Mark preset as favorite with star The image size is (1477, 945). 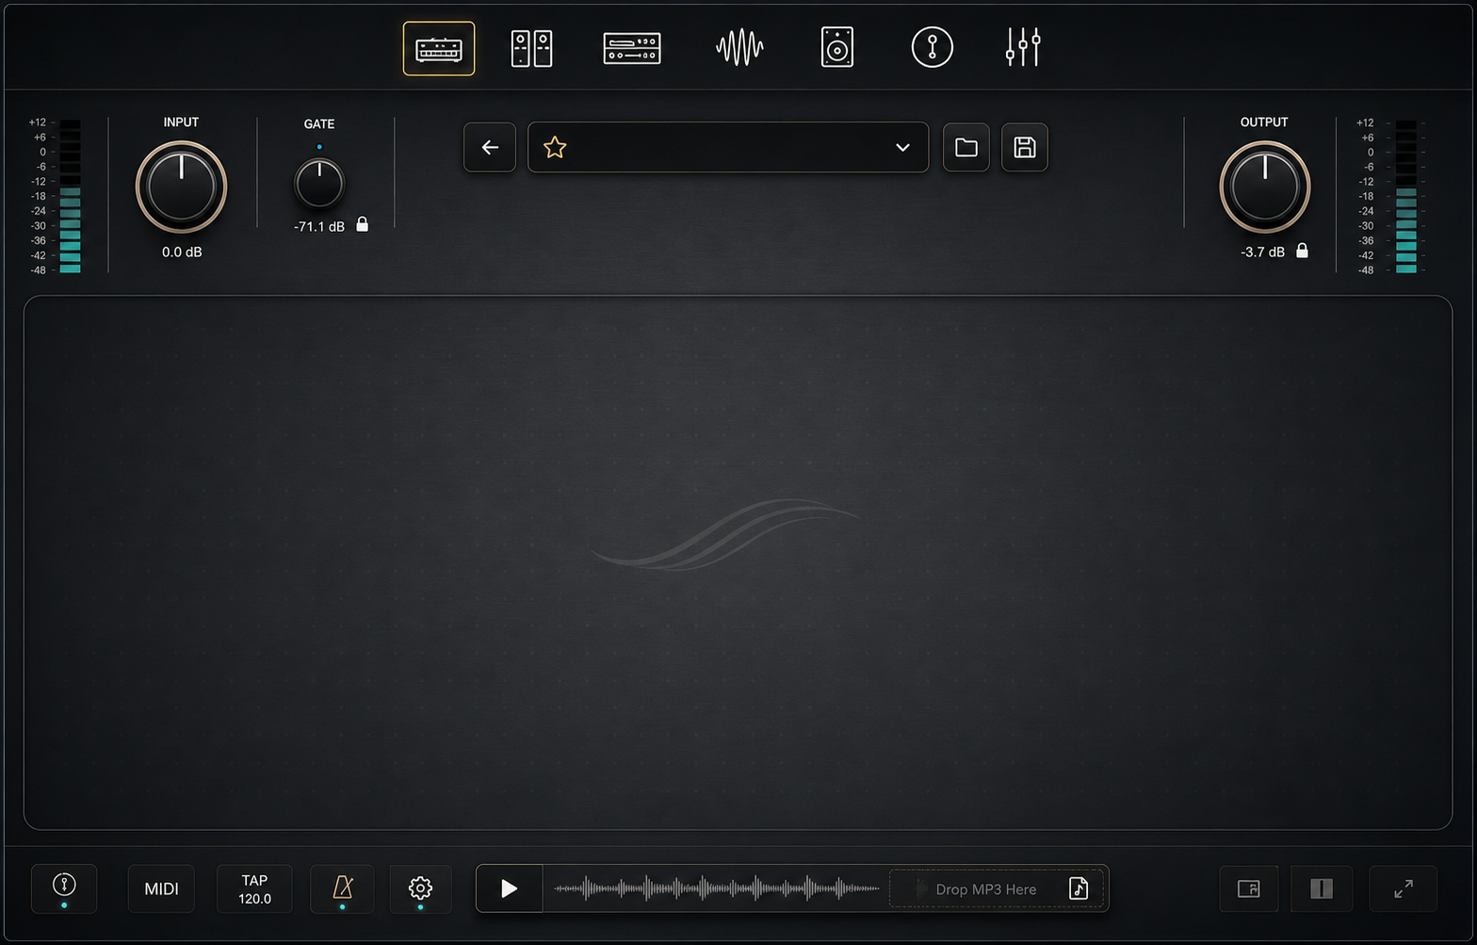[555, 147]
